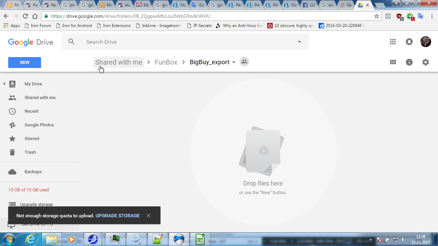Screen dimensions: 438x246
Task: Open Shared with me in the sidebar
Action: (40, 98)
